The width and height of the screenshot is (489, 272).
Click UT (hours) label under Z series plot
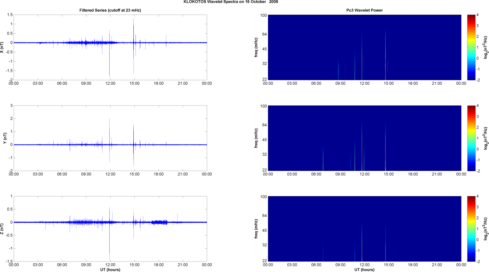(x=110, y=269)
